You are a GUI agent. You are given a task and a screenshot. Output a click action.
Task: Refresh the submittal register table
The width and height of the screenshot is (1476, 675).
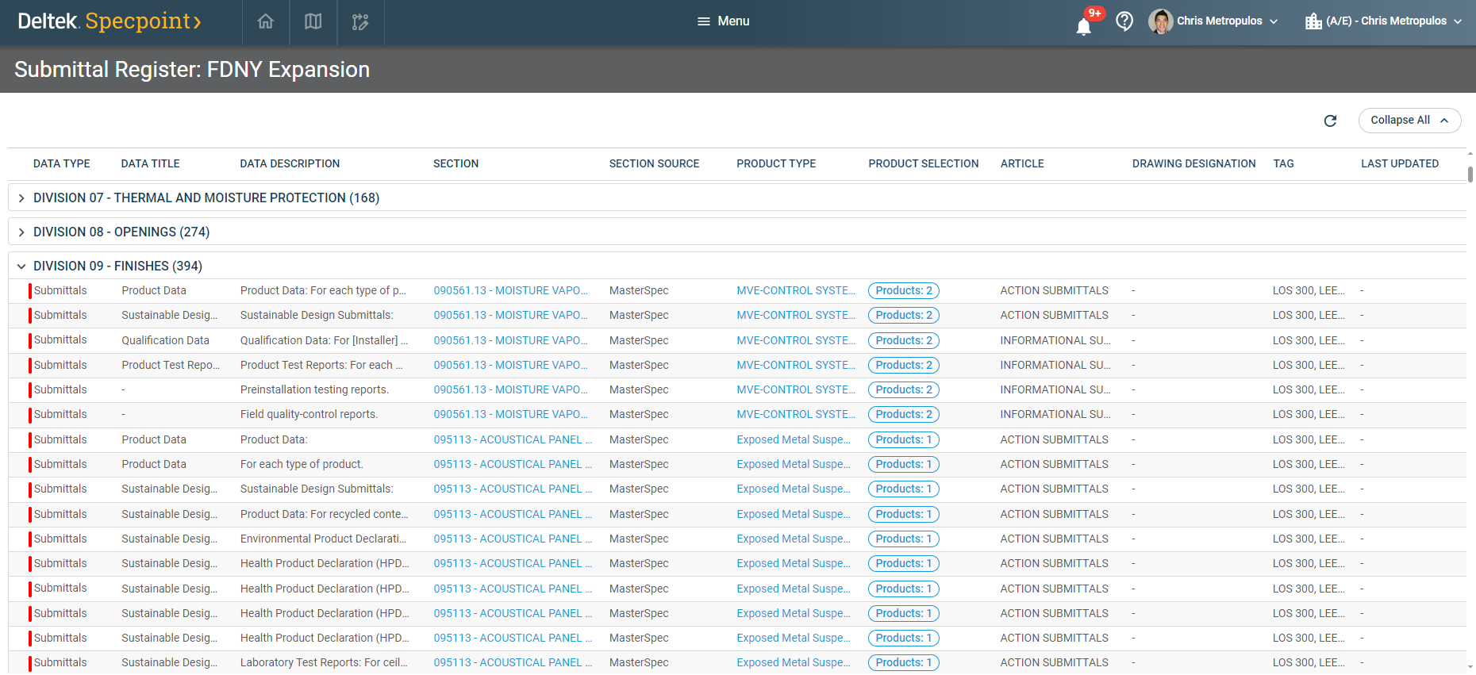[1331, 121]
